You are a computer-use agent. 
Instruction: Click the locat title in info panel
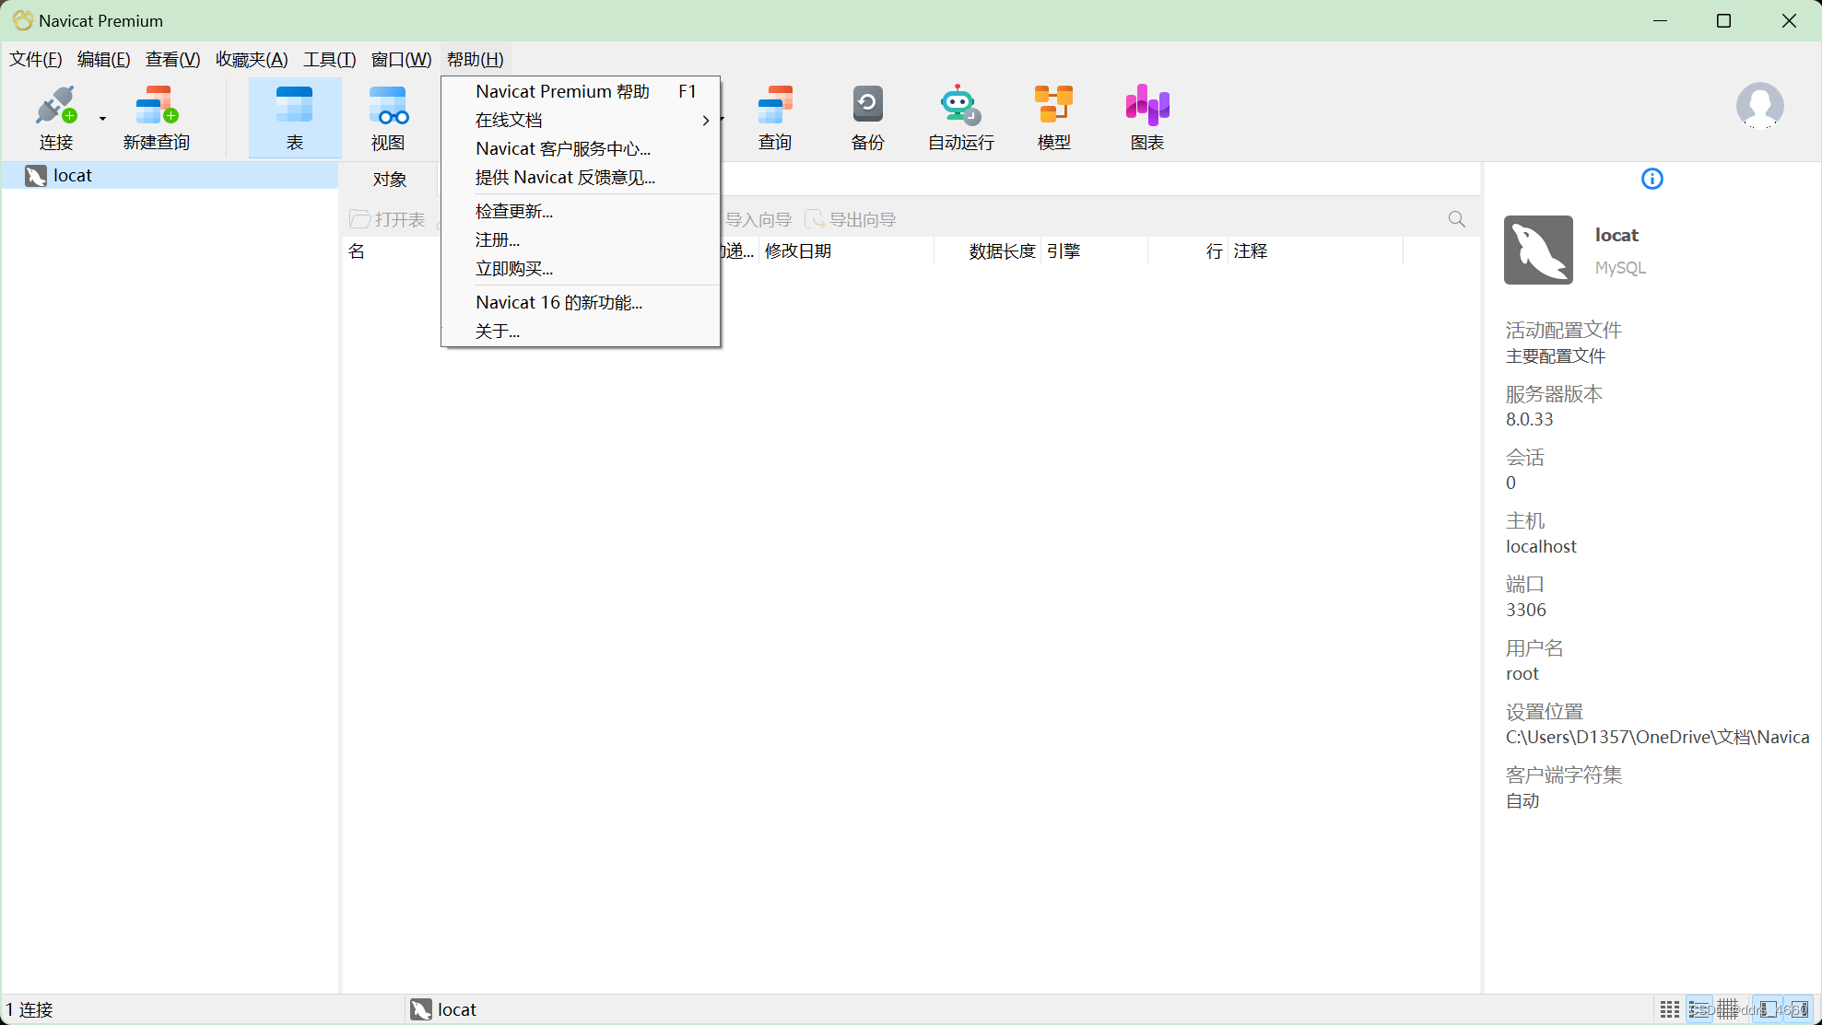coord(1616,235)
